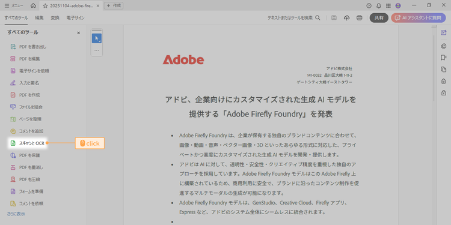The image size is (451, 225).
Task: Click the headline line 「Adobe Firefly Foundry」を発表
Action: click(260, 114)
